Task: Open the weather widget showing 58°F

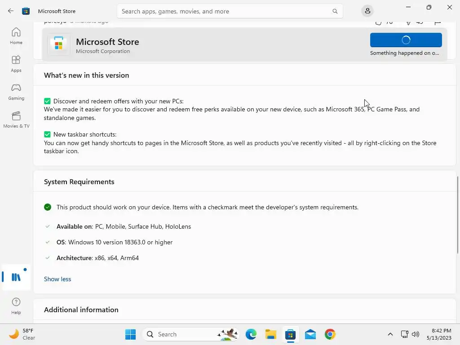Action: [22, 334]
